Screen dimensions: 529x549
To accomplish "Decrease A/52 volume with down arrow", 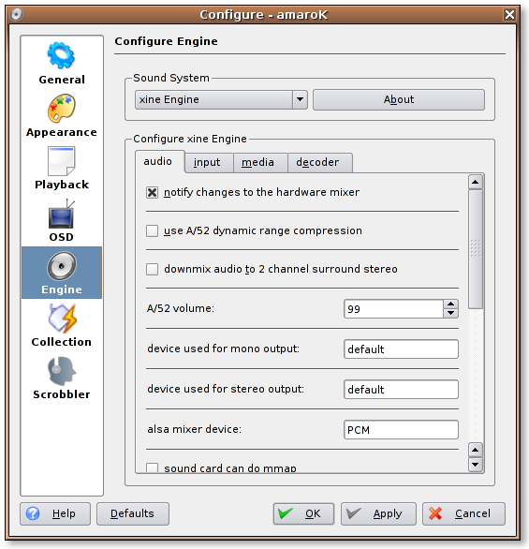I will 450,313.
